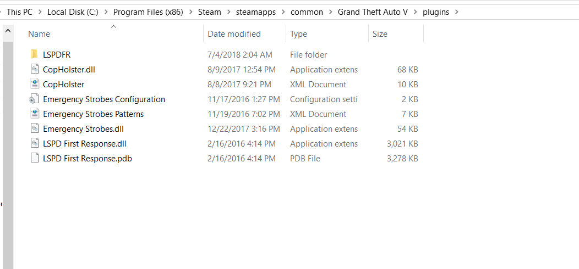The height and width of the screenshot is (269, 579).
Task: Click the Emergency Strobes.dll file icon
Action: (34, 129)
